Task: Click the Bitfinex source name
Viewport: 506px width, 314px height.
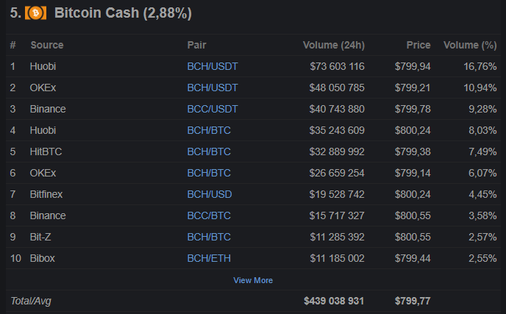Action: pos(48,194)
